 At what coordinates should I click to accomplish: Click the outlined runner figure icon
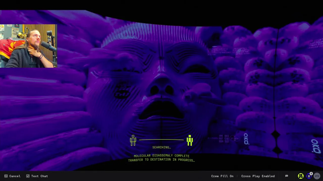click(x=133, y=140)
